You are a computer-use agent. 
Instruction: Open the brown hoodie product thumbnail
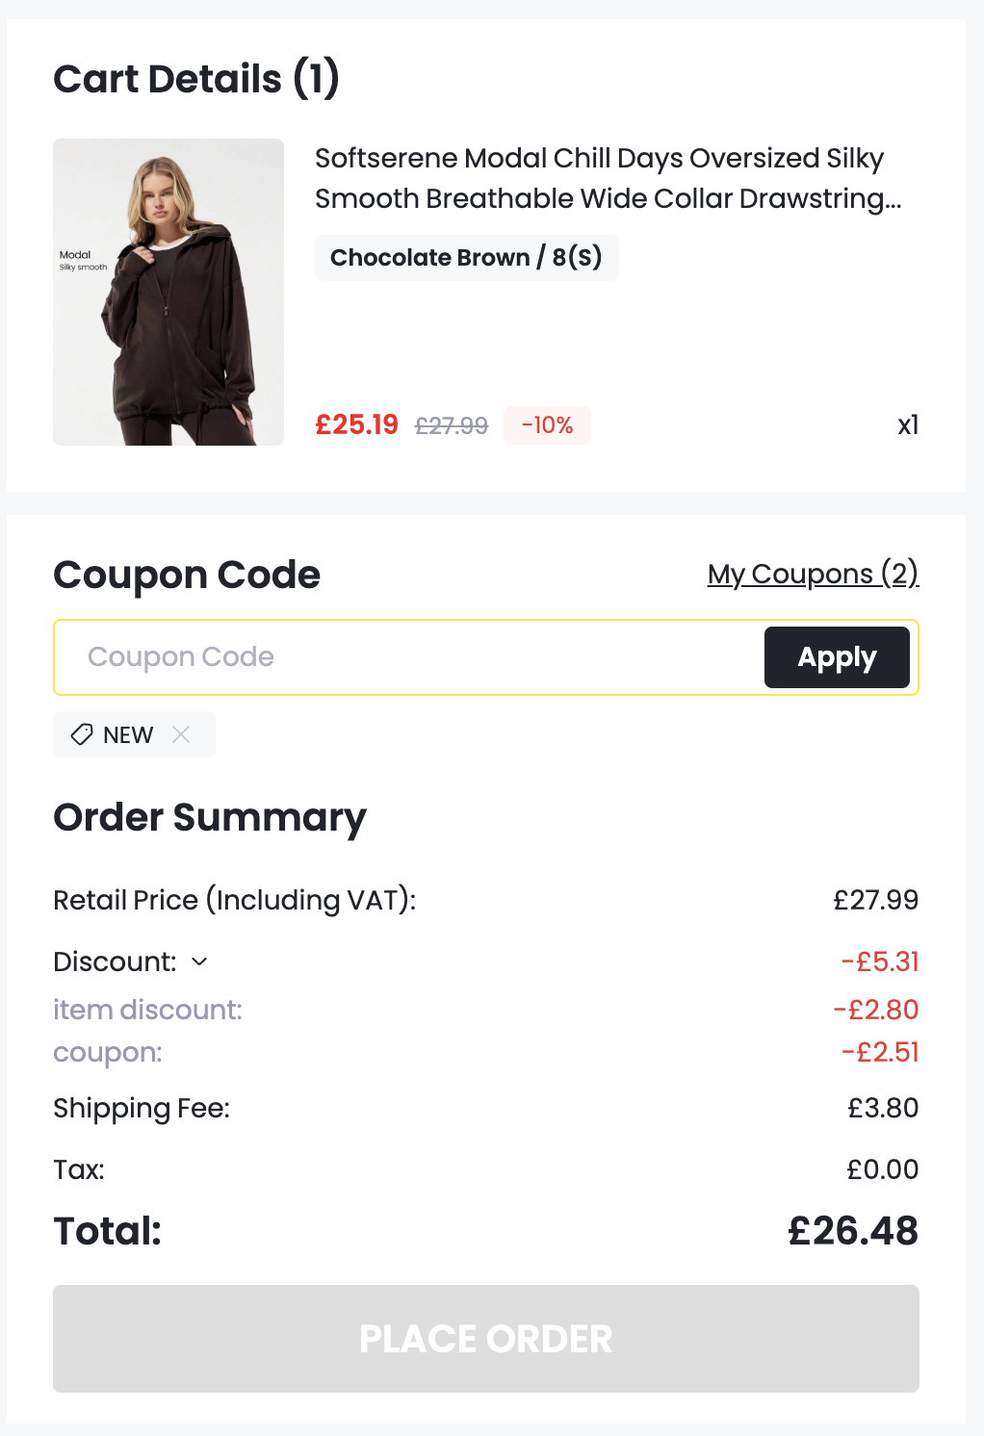[168, 292]
